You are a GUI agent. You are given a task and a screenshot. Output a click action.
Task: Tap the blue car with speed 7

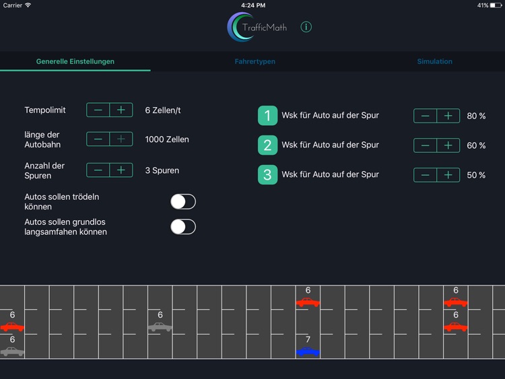click(x=308, y=352)
